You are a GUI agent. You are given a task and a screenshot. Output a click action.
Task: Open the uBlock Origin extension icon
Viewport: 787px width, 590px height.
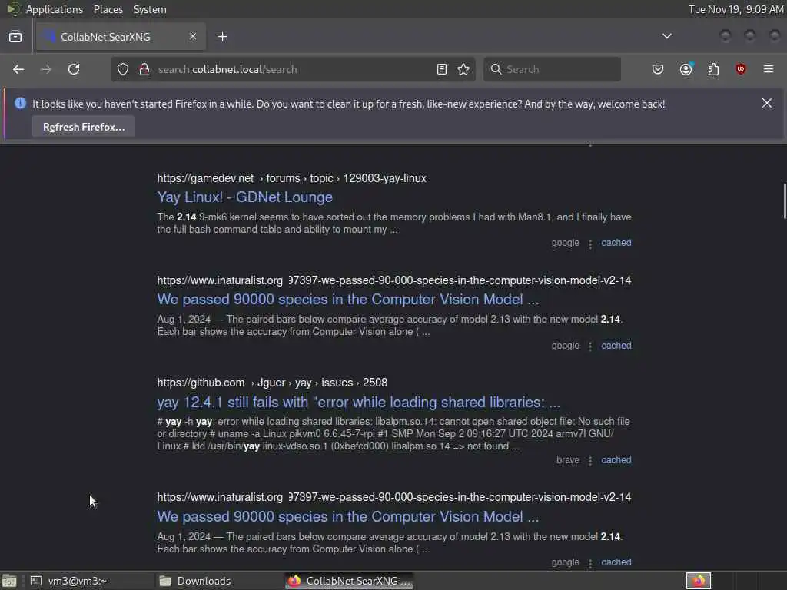point(741,69)
